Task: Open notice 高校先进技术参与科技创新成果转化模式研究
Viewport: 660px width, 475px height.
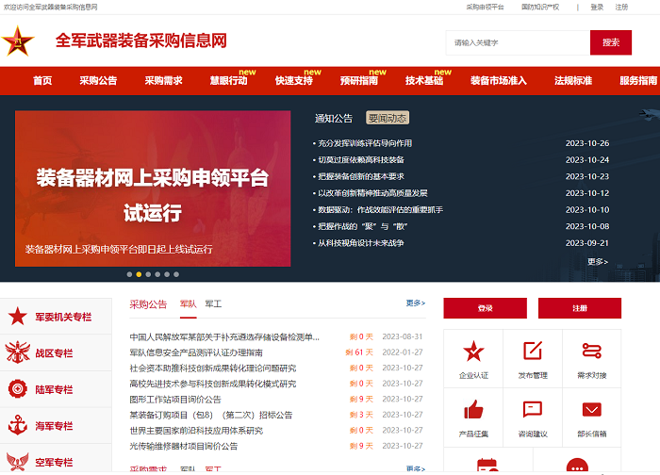Action: point(213,384)
